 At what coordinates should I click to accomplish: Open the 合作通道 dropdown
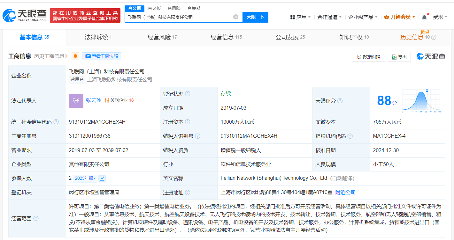coord(329,17)
